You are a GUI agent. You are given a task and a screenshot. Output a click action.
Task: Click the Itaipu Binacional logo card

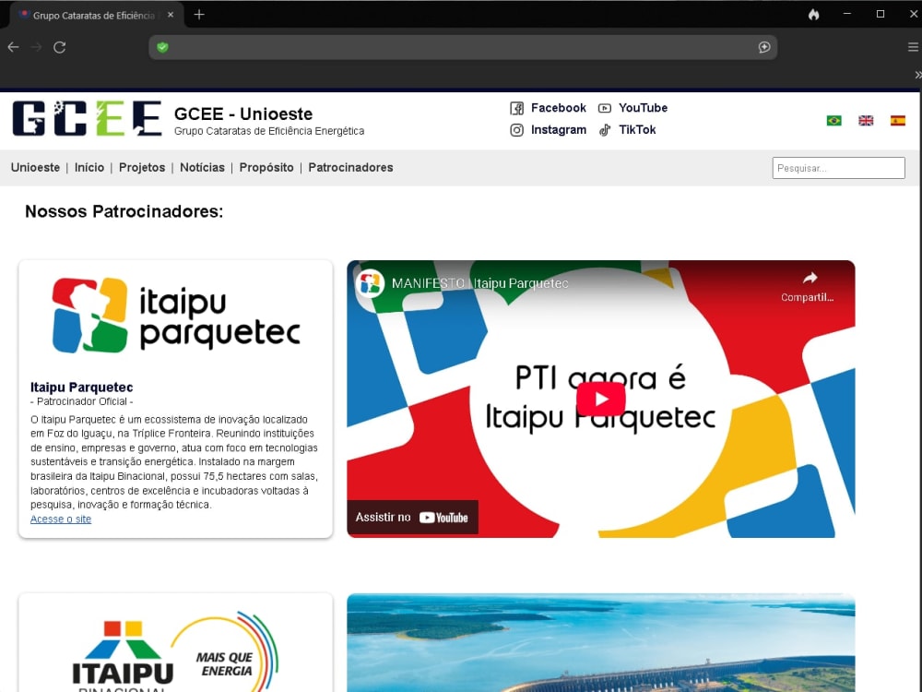click(x=176, y=642)
